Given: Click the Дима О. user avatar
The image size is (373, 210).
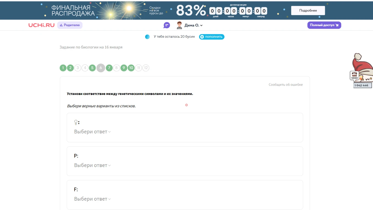Looking at the screenshot, I should tap(179, 25).
